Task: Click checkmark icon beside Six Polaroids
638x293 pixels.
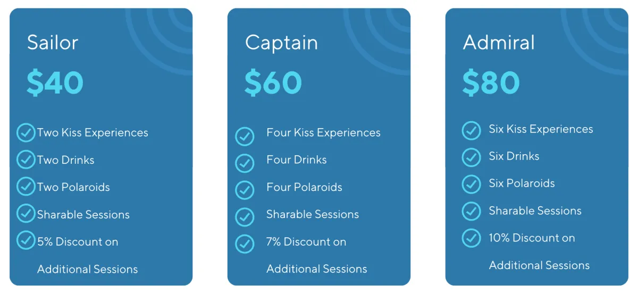Action: (x=471, y=184)
